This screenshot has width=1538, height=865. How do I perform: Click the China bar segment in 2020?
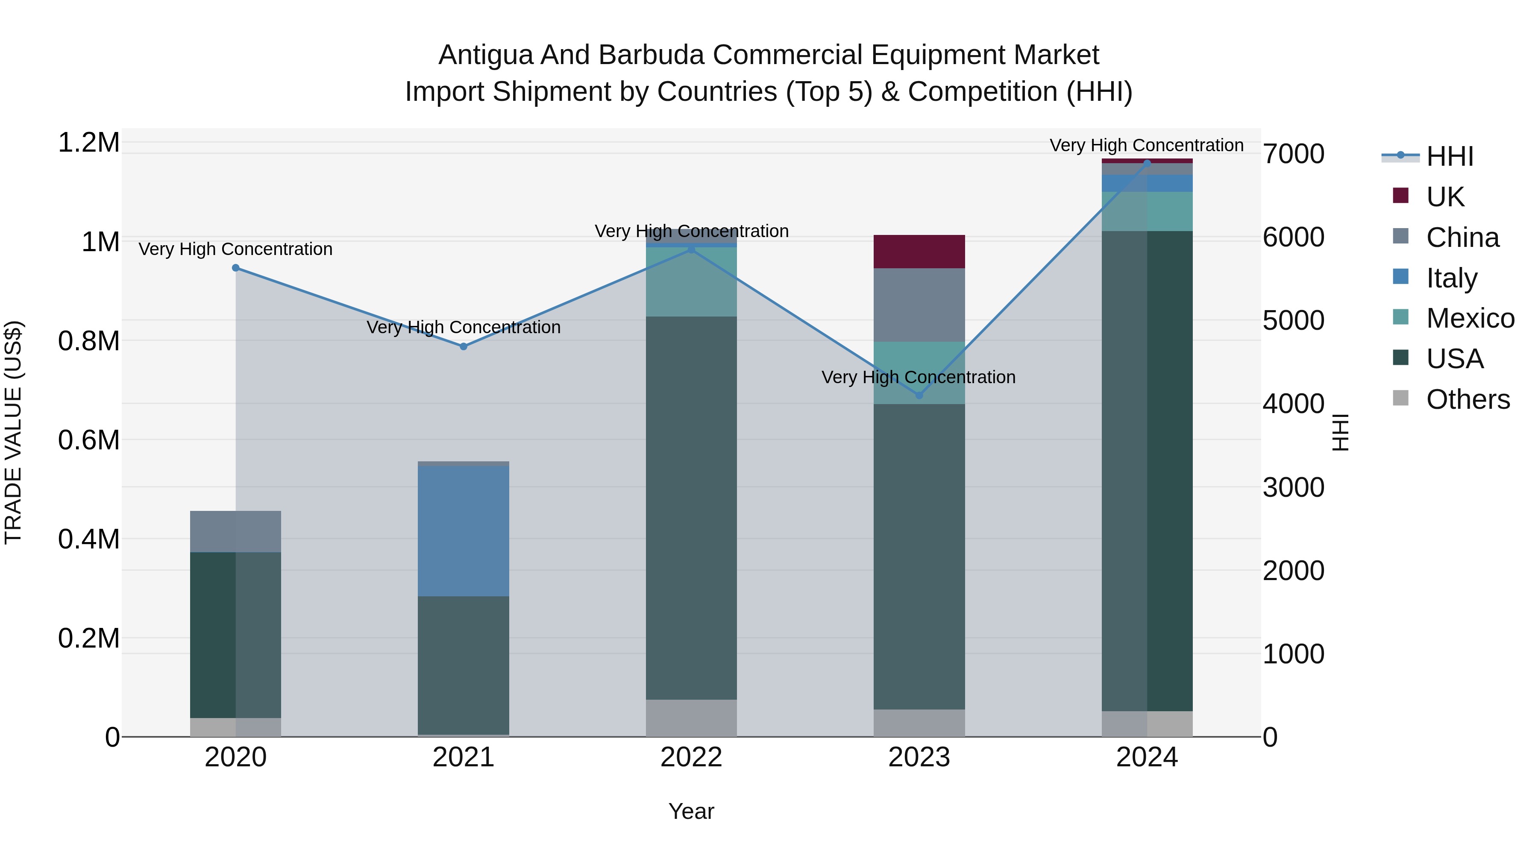236,531
